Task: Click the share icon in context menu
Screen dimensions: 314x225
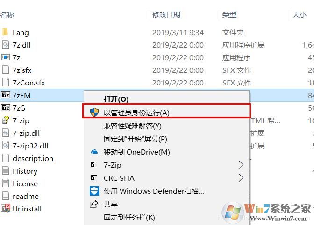Action: click(x=94, y=204)
